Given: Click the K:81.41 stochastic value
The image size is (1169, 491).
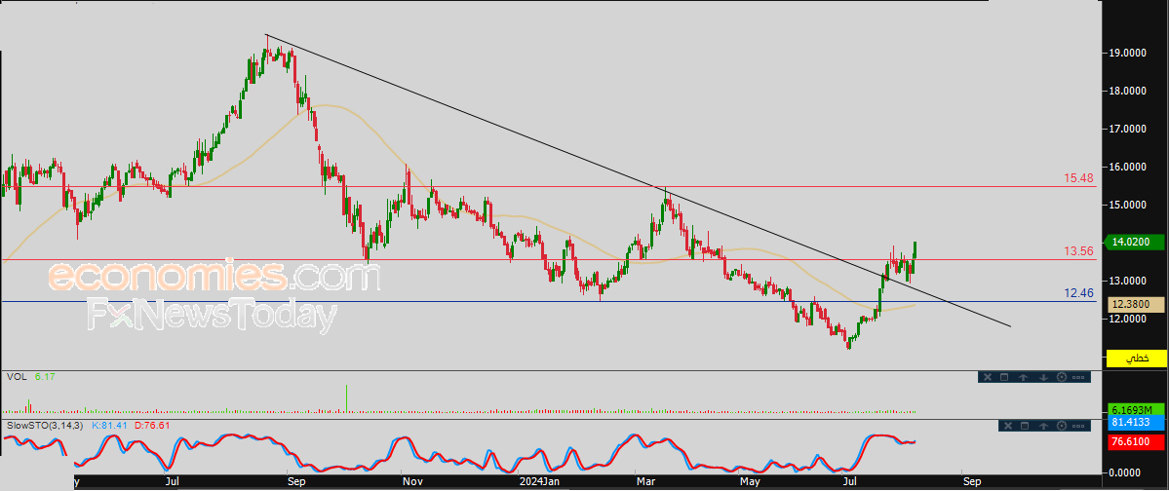Looking at the screenshot, I should pos(109,425).
